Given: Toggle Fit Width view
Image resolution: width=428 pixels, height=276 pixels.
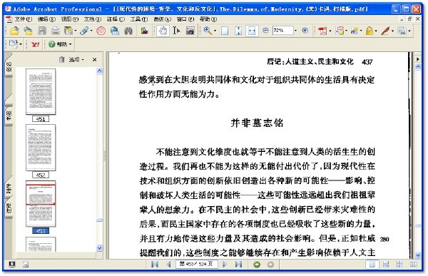Looking at the screenshot, I should (252, 31).
